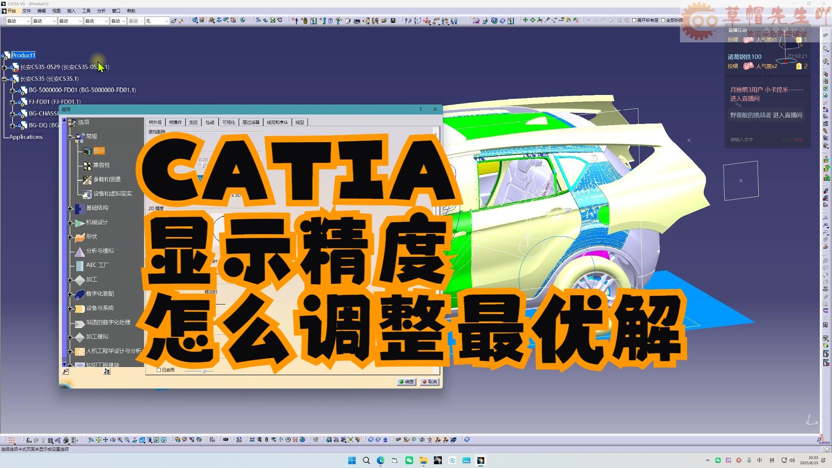Click the paintbrush icon in top toolbar
Screen dimensions: 832x468
point(174,20)
